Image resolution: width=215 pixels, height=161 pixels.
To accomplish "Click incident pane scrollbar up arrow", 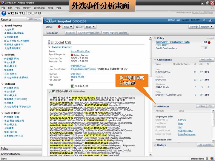I will 150,38.
